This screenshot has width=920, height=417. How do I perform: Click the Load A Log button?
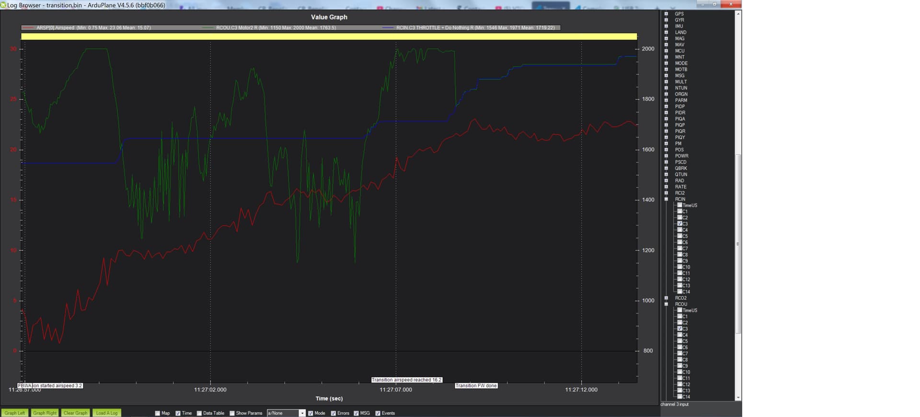[x=106, y=413]
